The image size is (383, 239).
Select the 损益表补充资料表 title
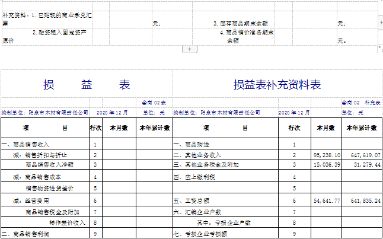(277, 85)
